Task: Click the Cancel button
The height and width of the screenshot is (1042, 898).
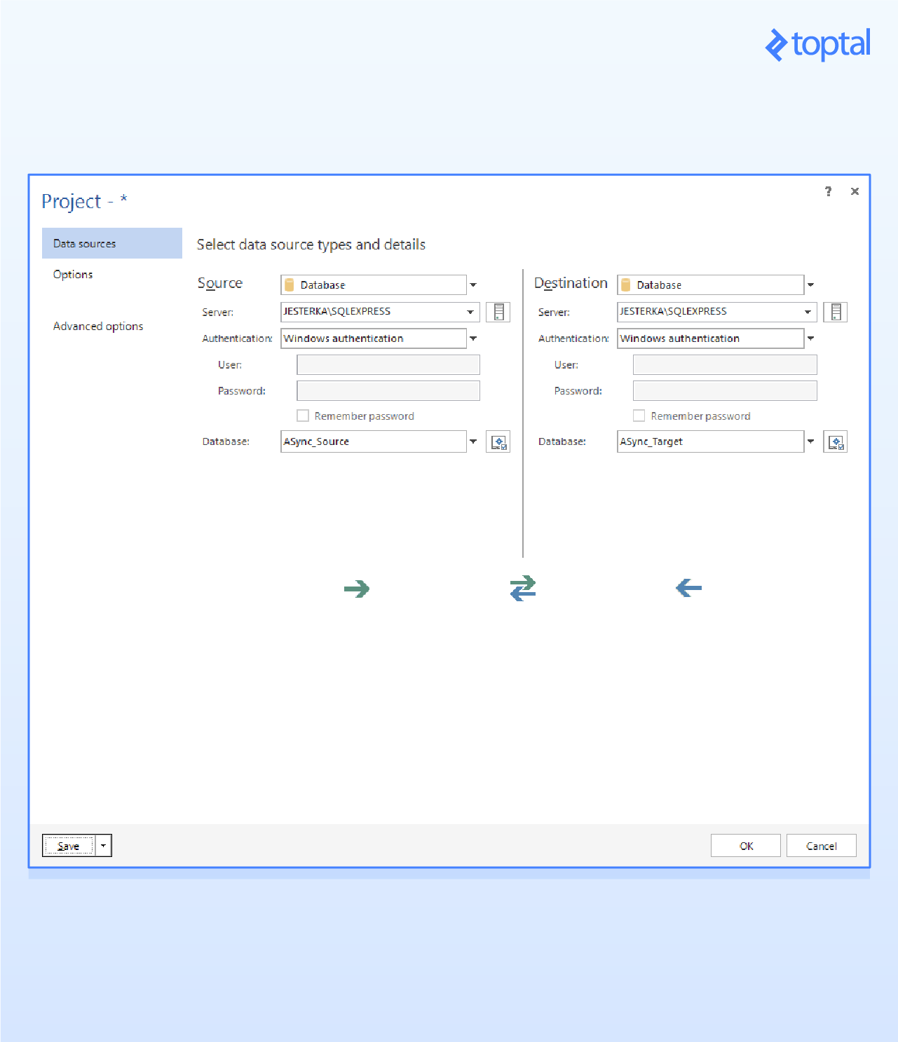Action: pyautogui.click(x=821, y=845)
